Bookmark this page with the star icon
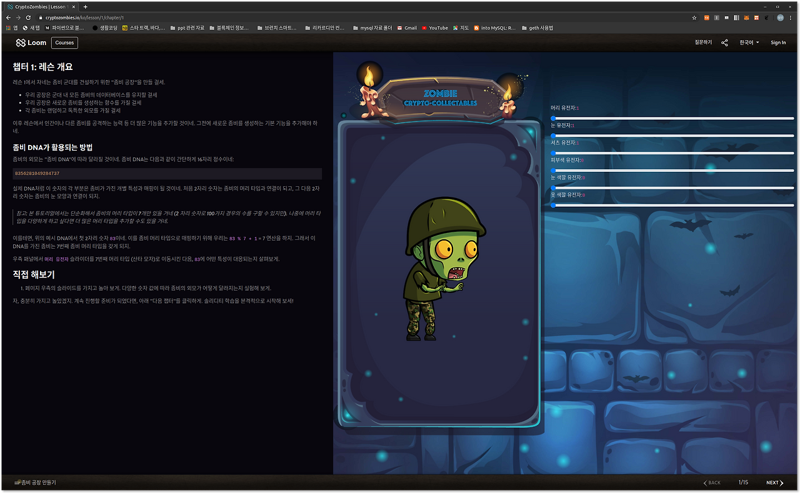800x493 pixels. (x=694, y=17)
